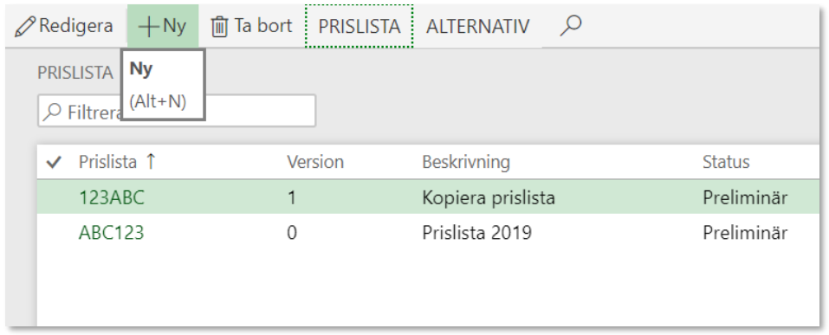Click the Ta bort button
This screenshot has width=829, height=335.
point(252,27)
